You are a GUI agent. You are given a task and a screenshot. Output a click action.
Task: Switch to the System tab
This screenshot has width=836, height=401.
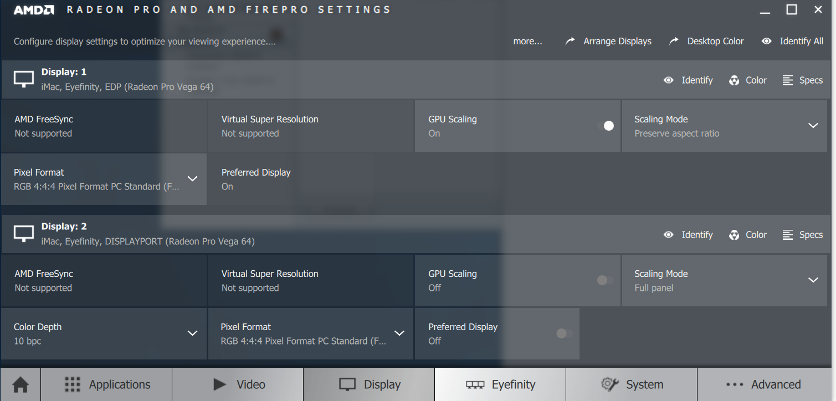[x=632, y=384]
